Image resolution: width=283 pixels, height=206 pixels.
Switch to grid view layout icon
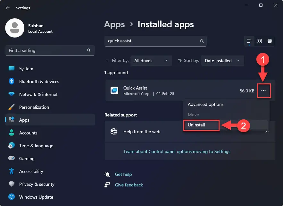[x=260, y=41]
